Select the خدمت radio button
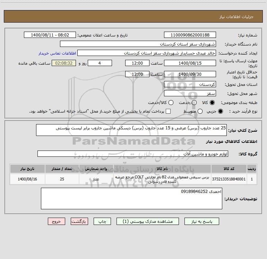The width and height of the screenshot is (267, 259). [194, 103]
